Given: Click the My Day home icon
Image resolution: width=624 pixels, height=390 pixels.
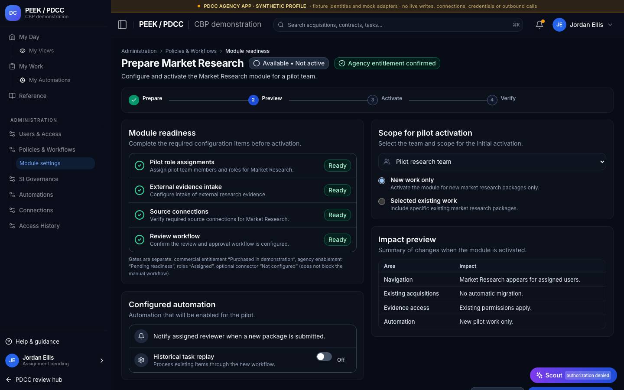Looking at the screenshot, I should 12,37.
